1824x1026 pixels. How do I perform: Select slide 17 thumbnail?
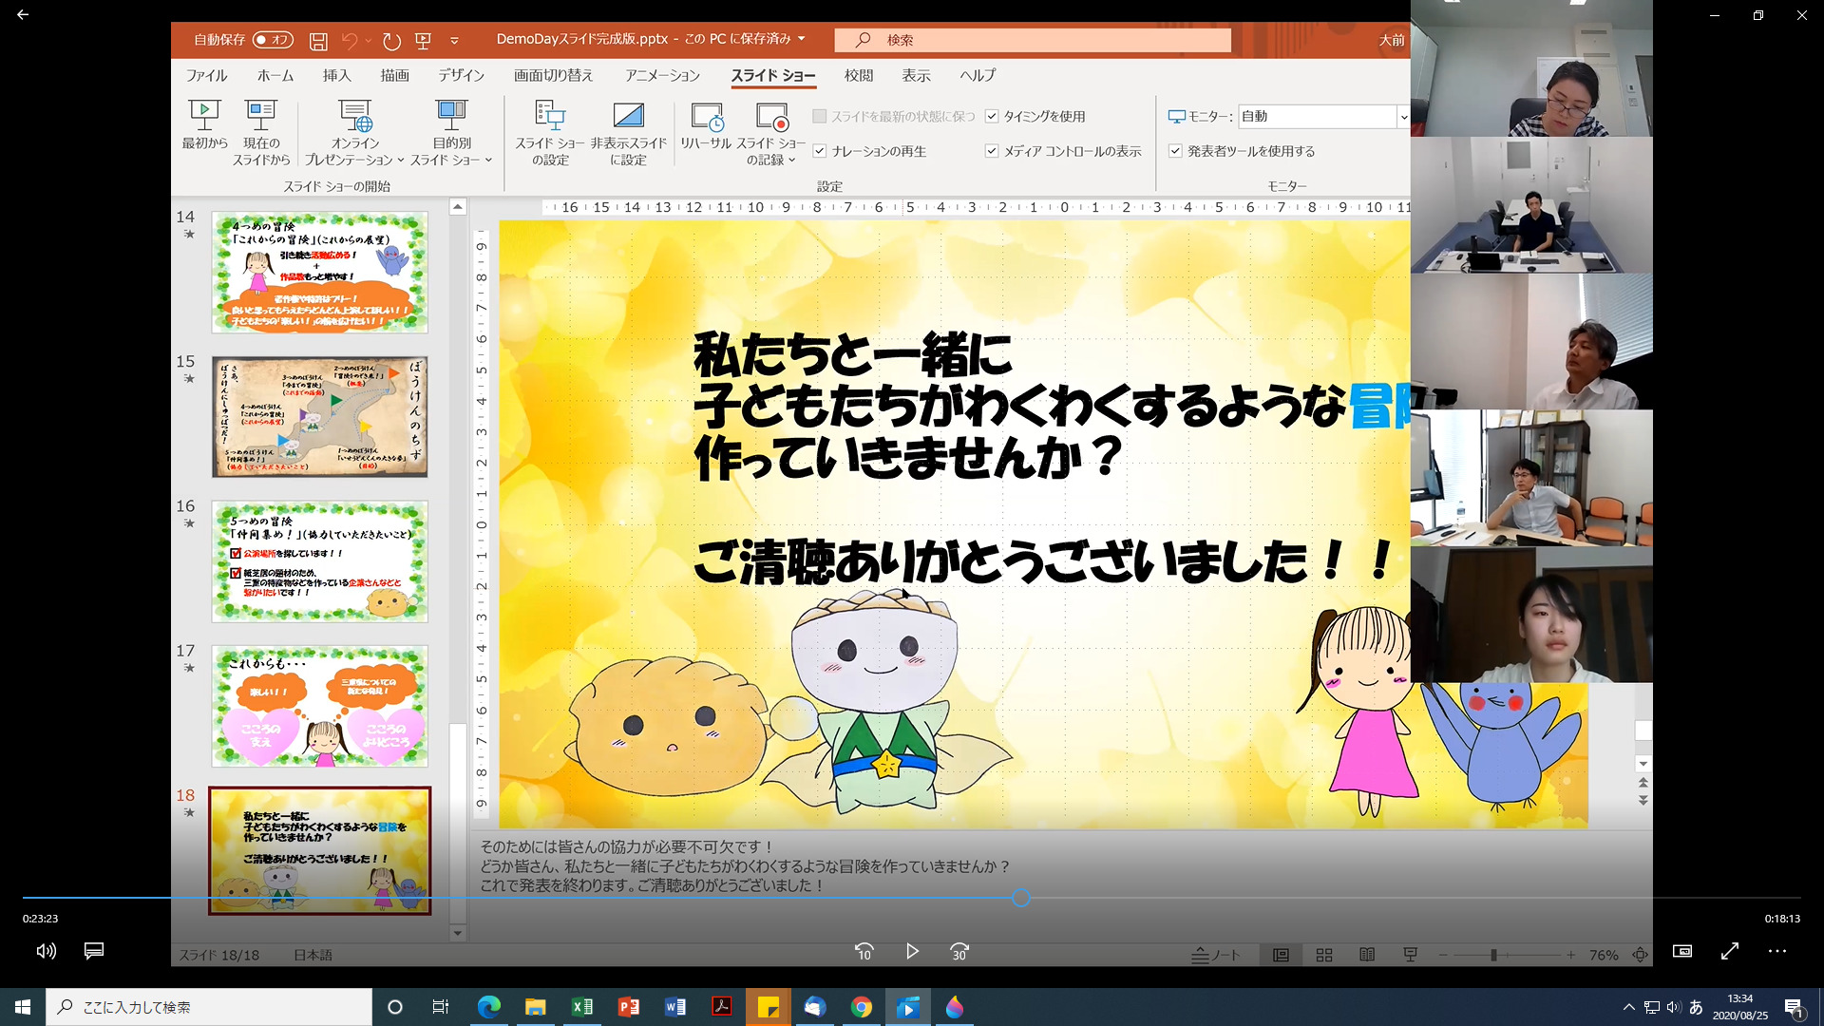click(319, 706)
